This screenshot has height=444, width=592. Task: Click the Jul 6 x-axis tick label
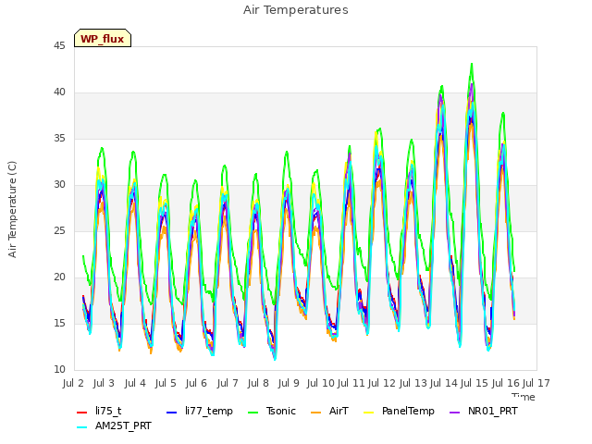(196, 384)
